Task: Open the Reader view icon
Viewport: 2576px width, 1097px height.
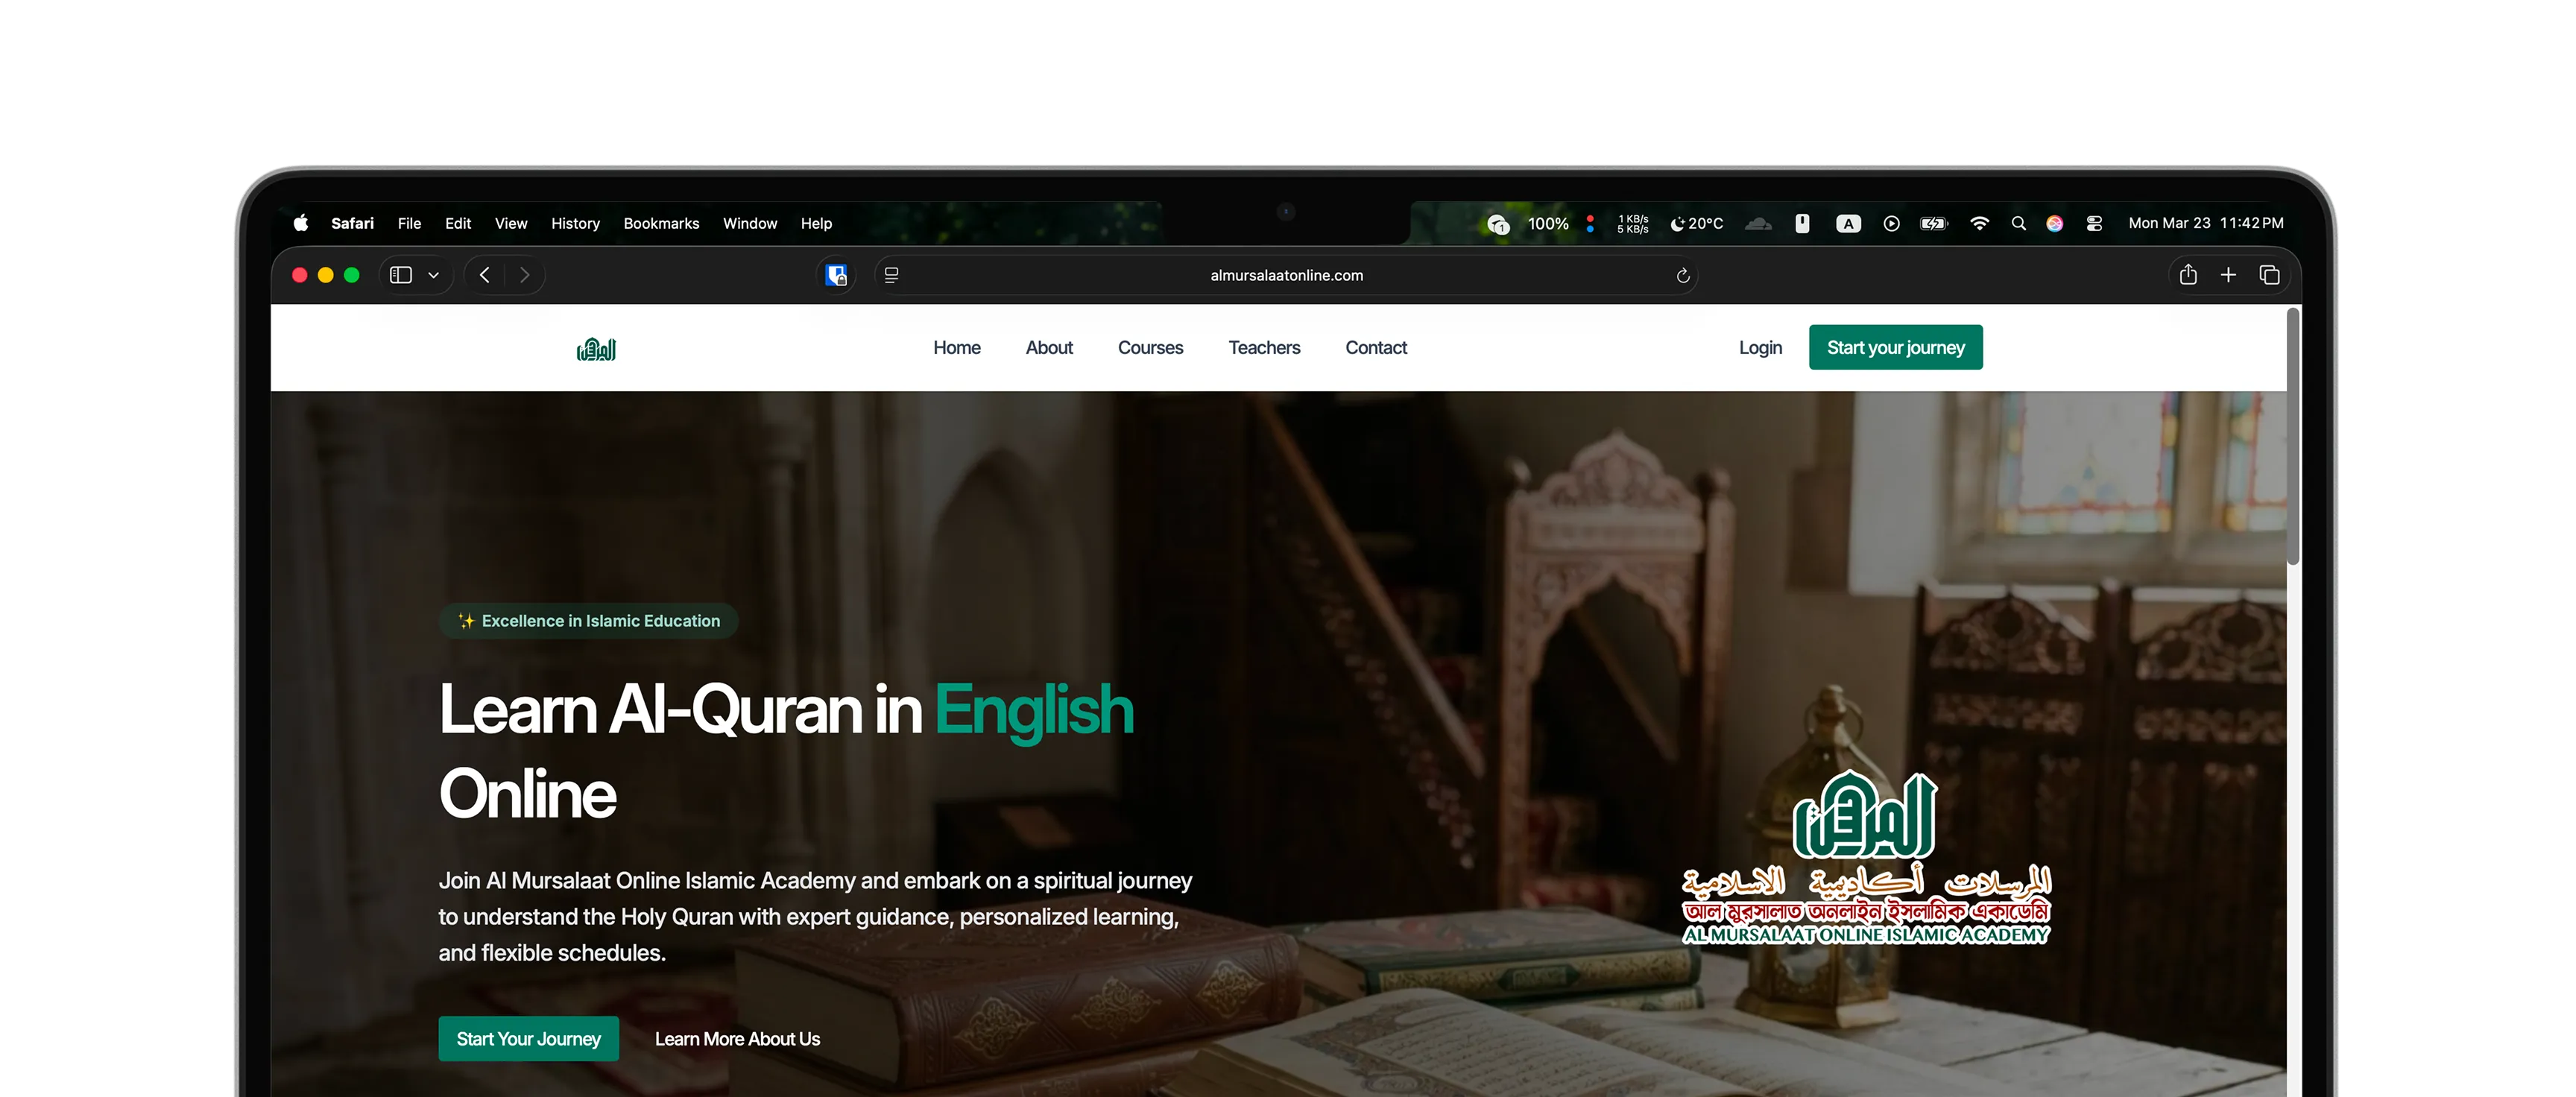Action: coord(891,275)
